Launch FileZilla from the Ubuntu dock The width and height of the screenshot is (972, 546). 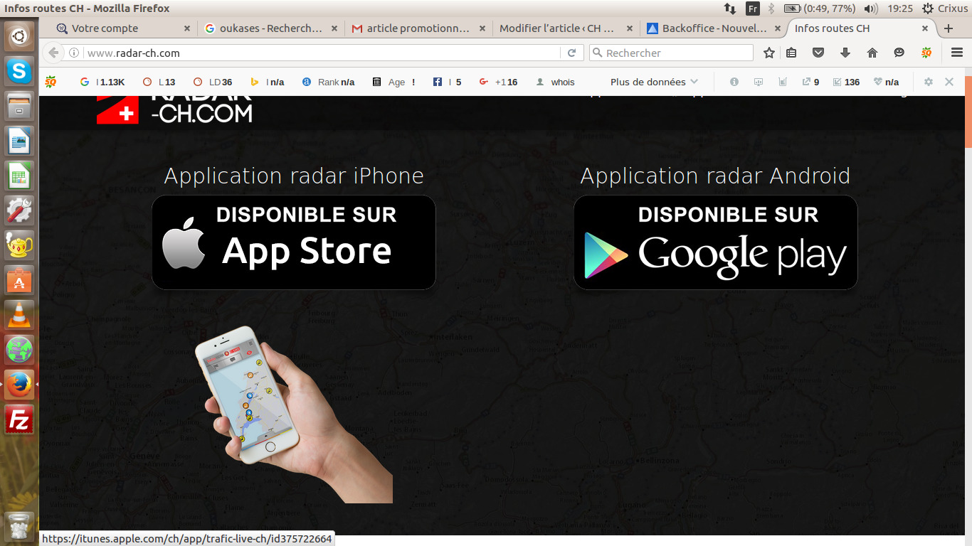19,420
